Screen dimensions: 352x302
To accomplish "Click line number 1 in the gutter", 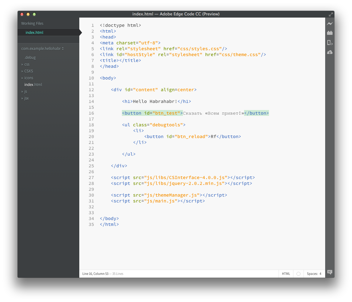I will tap(93, 25).
